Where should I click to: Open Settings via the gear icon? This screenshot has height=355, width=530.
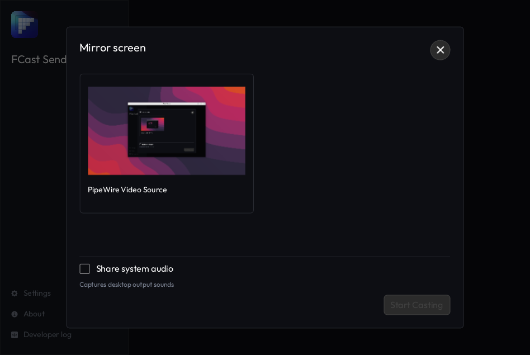[15, 294]
